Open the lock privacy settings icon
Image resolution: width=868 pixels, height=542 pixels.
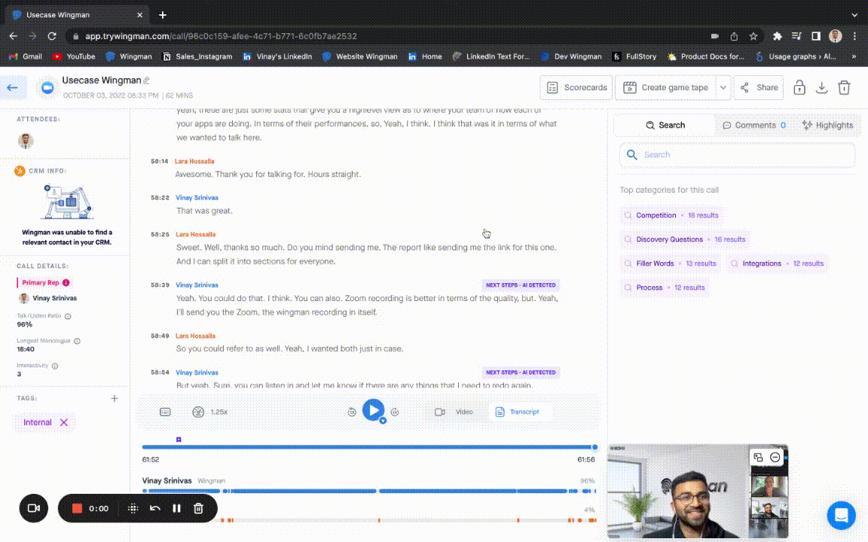pyautogui.click(x=799, y=87)
